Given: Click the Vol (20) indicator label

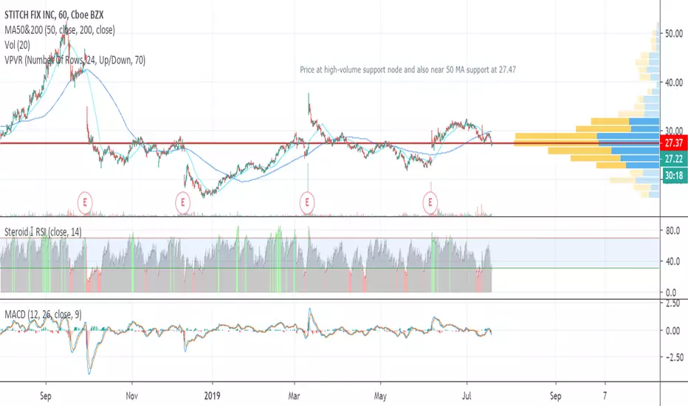Looking at the screenshot, I should click(17, 45).
